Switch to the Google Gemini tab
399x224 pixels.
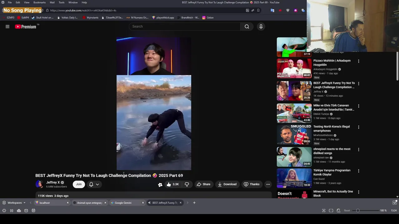(x=127, y=203)
